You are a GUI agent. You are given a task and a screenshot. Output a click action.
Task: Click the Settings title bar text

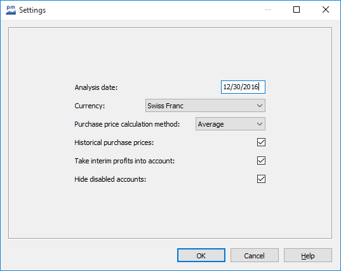coord(32,10)
